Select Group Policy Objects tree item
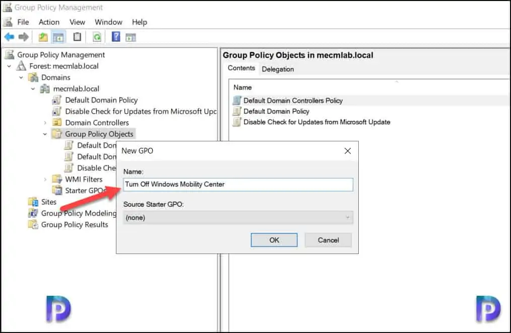Viewport: 511px width, 333px height. (x=99, y=134)
